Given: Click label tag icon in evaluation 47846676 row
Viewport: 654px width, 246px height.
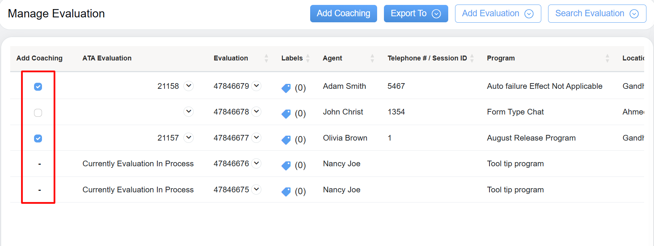Looking at the screenshot, I should (x=286, y=166).
